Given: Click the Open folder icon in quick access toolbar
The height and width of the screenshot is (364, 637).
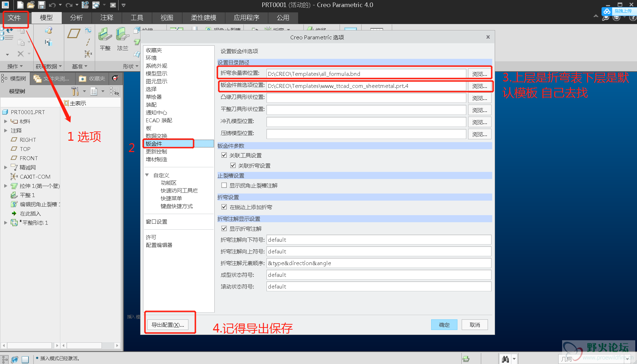Looking at the screenshot, I should tap(31, 5).
